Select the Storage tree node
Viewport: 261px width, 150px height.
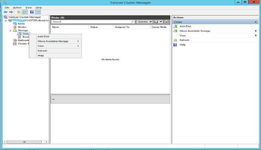click(23, 31)
